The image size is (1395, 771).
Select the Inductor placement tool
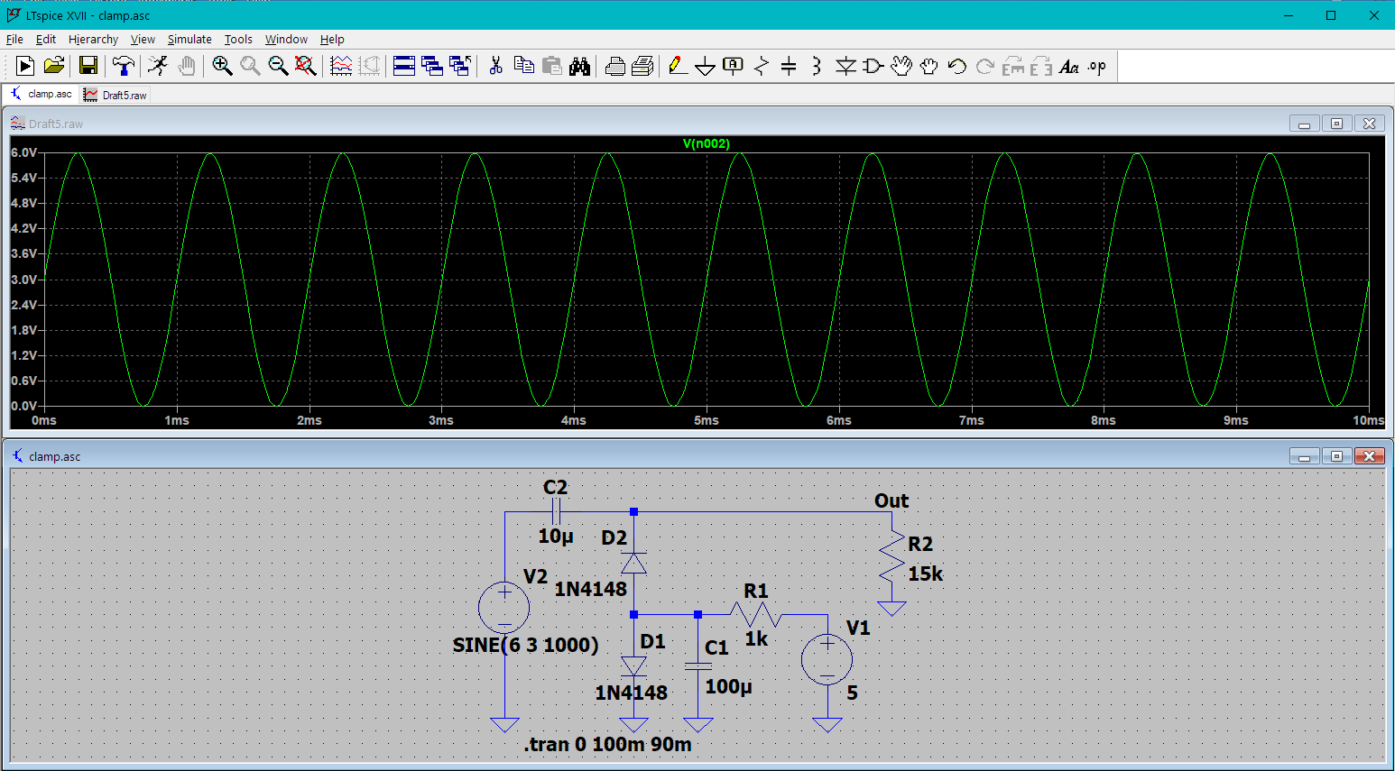coord(817,66)
